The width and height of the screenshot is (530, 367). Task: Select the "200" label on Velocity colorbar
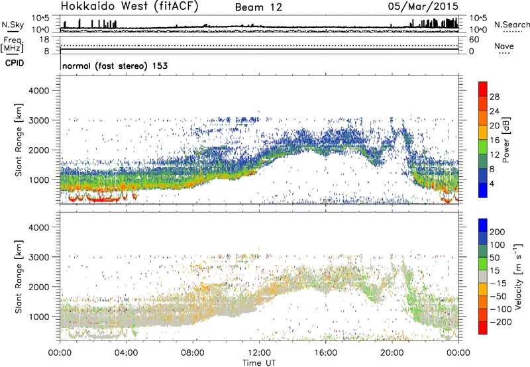498,232
